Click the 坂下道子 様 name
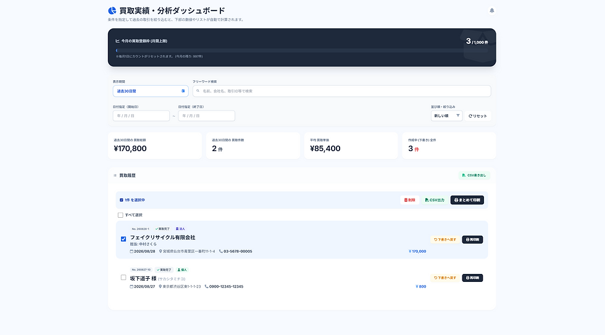Viewport: 605px width, 335px height. pos(143,278)
